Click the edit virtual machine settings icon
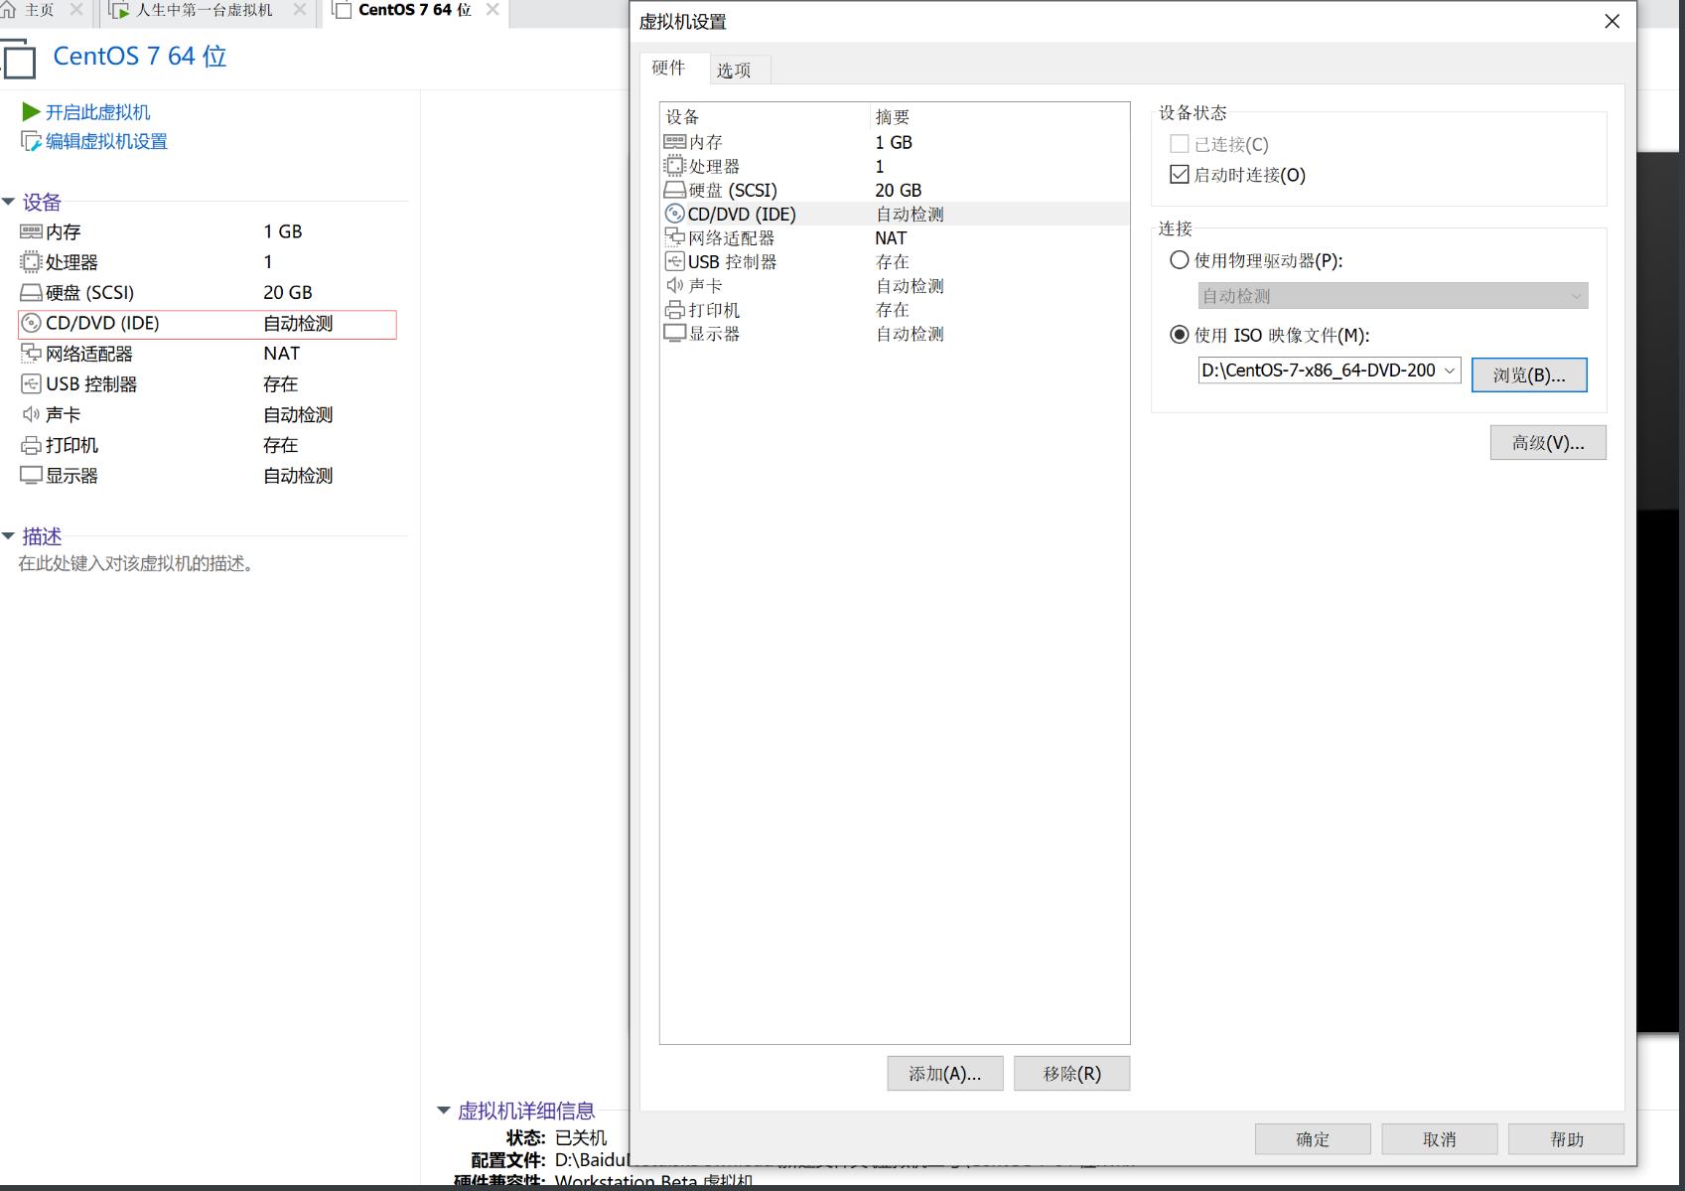Screen dimensions: 1685x1191 pos(31,142)
